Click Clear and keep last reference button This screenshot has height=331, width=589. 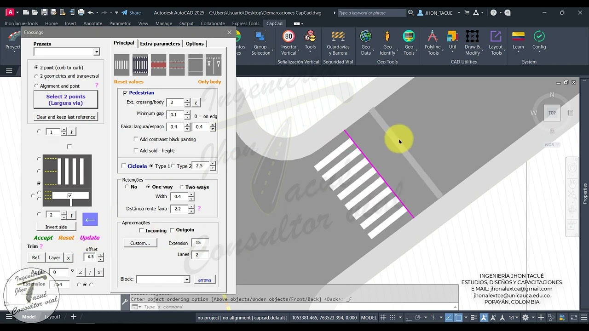(x=66, y=117)
